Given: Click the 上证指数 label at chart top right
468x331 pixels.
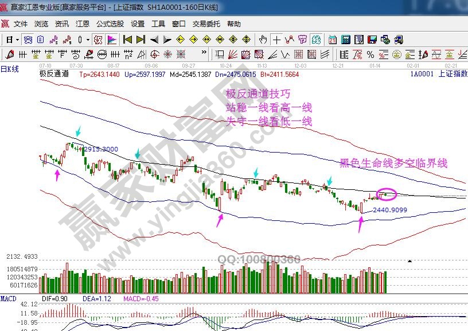Looking at the screenshot, I should click(453, 74).
